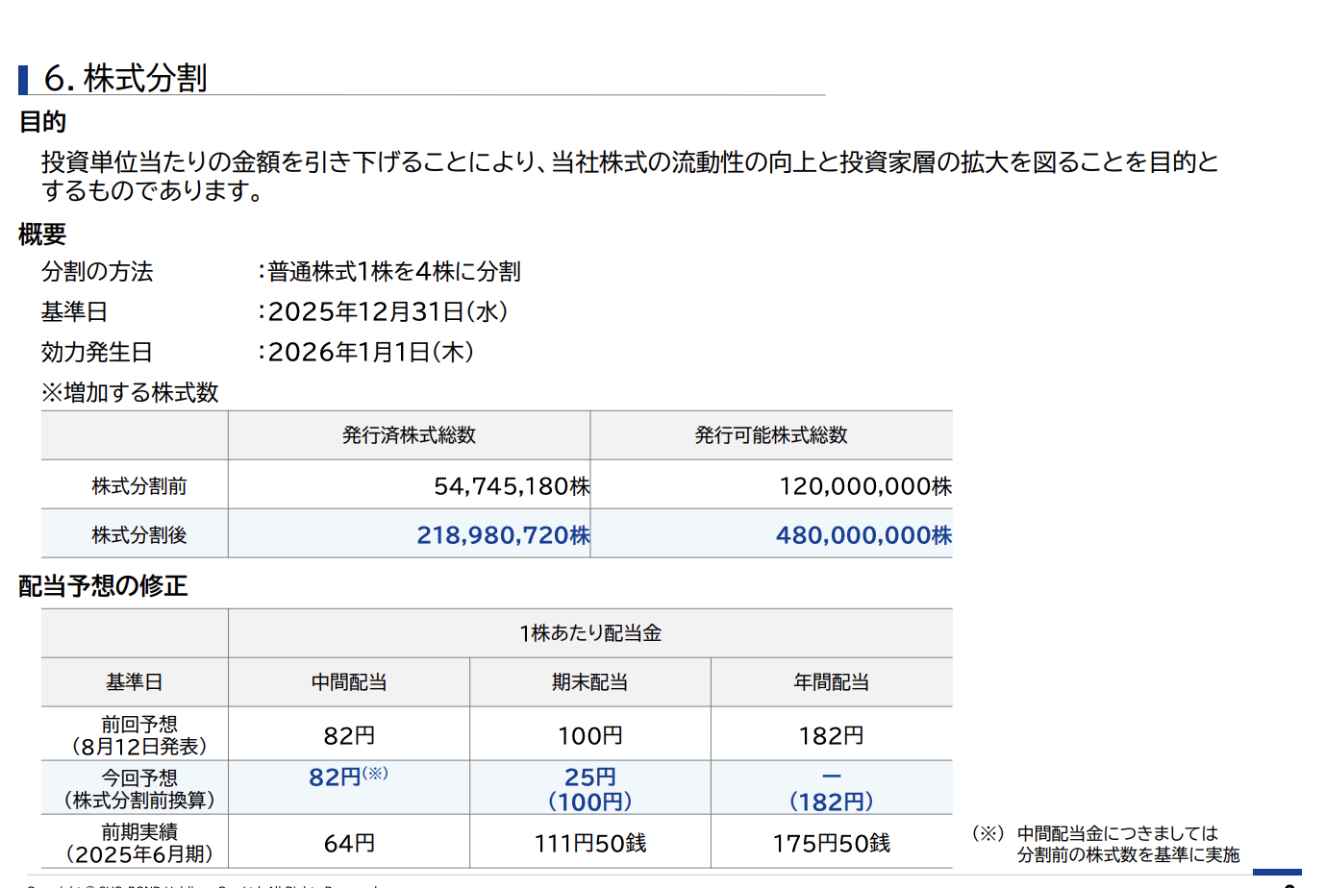Image resolution: width=1325 pixels, height=888 pixels.
Task: Click the 中間配当 column header
Action: coord(349,682)
